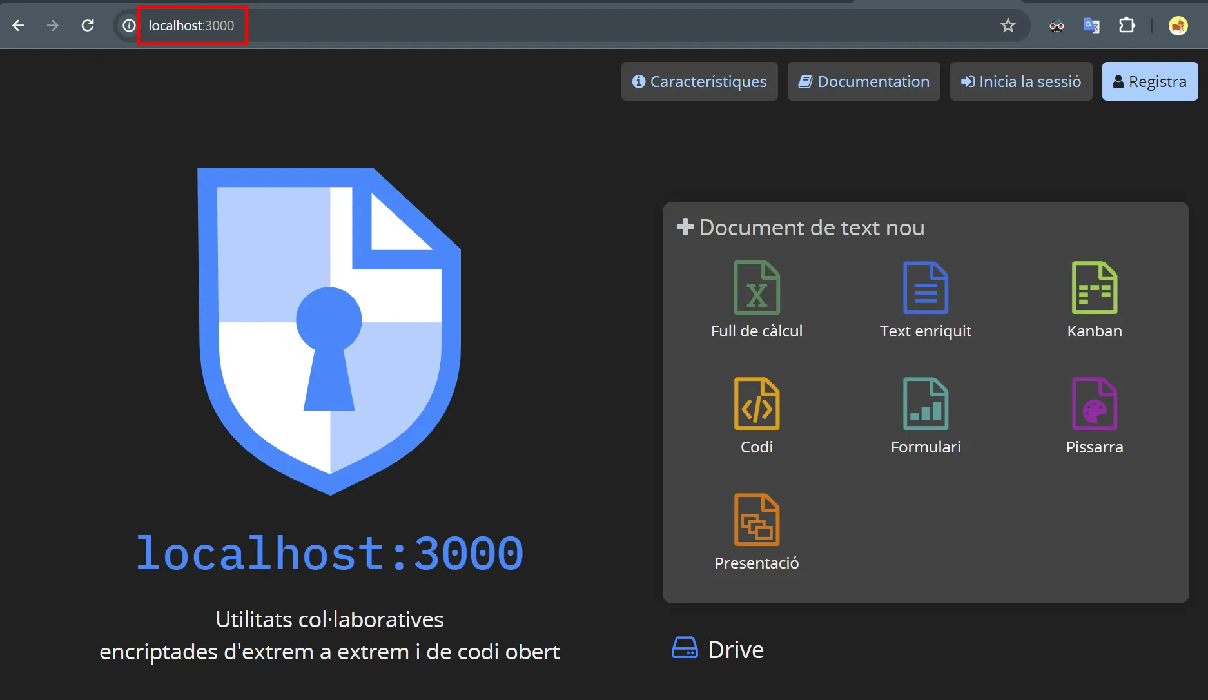Click Inicia la sessió to log in
Viewport: 1208px width, 700px height.
[x=1021, y=81]
